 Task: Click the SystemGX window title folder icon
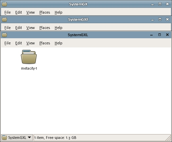point(4,4)
